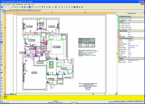Click the red X delete icon in the left sidebar
The height and width of the screenshot is (104, 145).
coord(2,70)
